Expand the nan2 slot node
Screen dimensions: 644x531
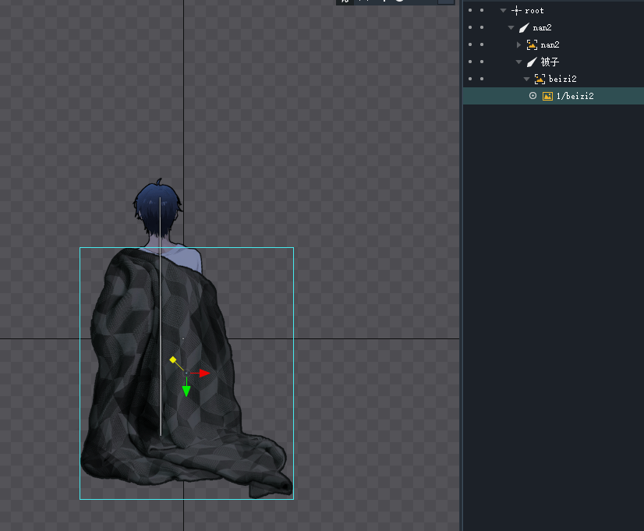click(x=519, y=44)
